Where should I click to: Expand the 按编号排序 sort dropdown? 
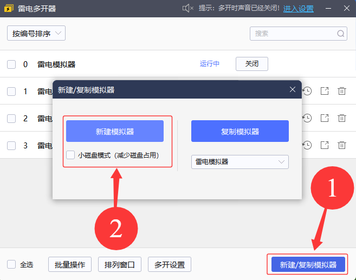click(36, 33)
